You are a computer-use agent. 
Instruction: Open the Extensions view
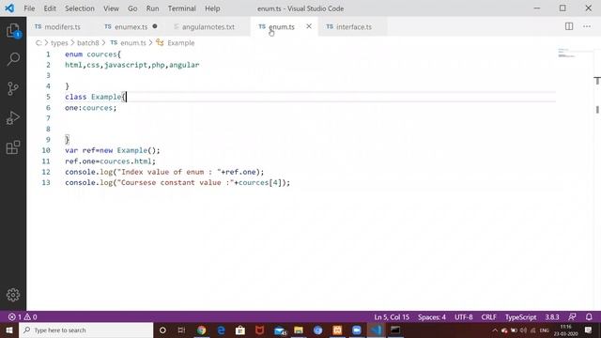coord(13,147)
